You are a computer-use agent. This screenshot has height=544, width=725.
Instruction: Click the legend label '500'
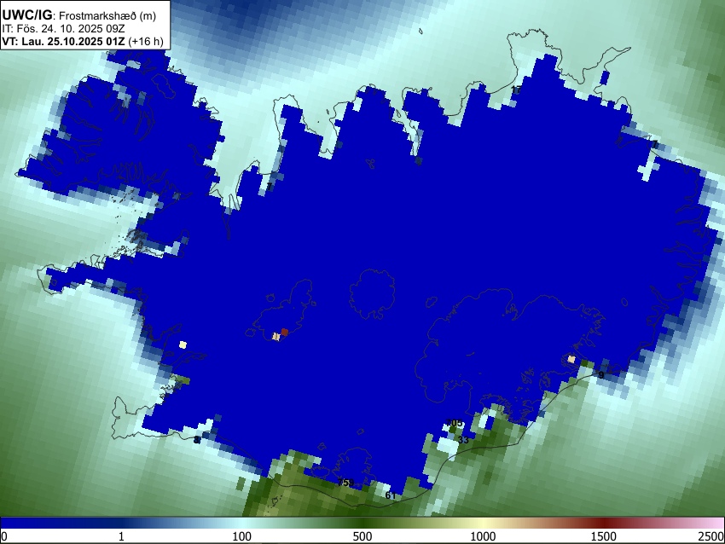362,536
